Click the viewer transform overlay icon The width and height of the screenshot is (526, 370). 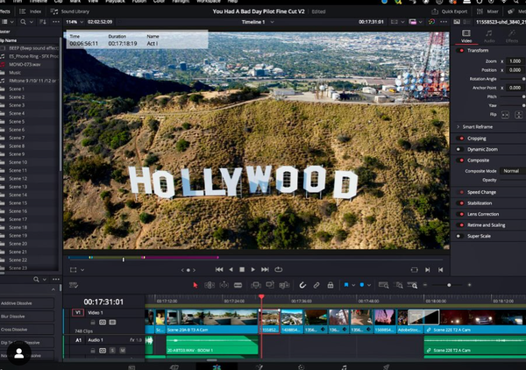point(73,270)
